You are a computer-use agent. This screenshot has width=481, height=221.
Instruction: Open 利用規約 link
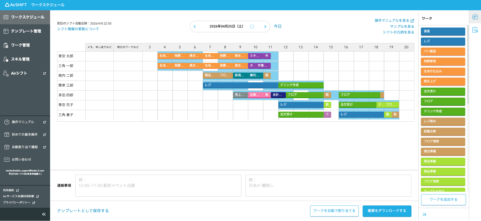tap(11, 190)
